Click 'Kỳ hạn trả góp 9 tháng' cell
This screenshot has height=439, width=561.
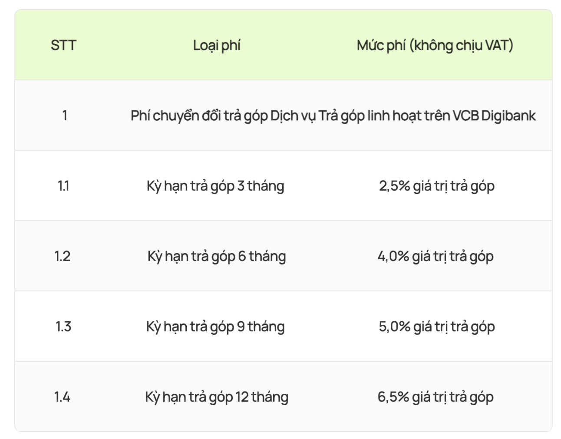click(x=215, y=327)
